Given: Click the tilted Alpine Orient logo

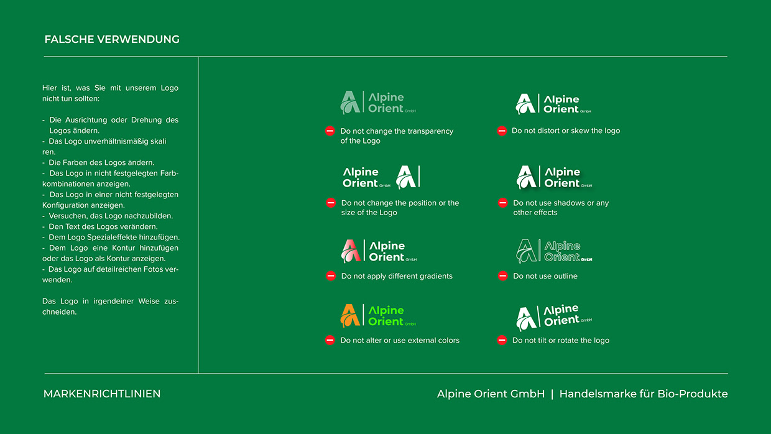Looking at the screenshot, I should tap(554, 316).
